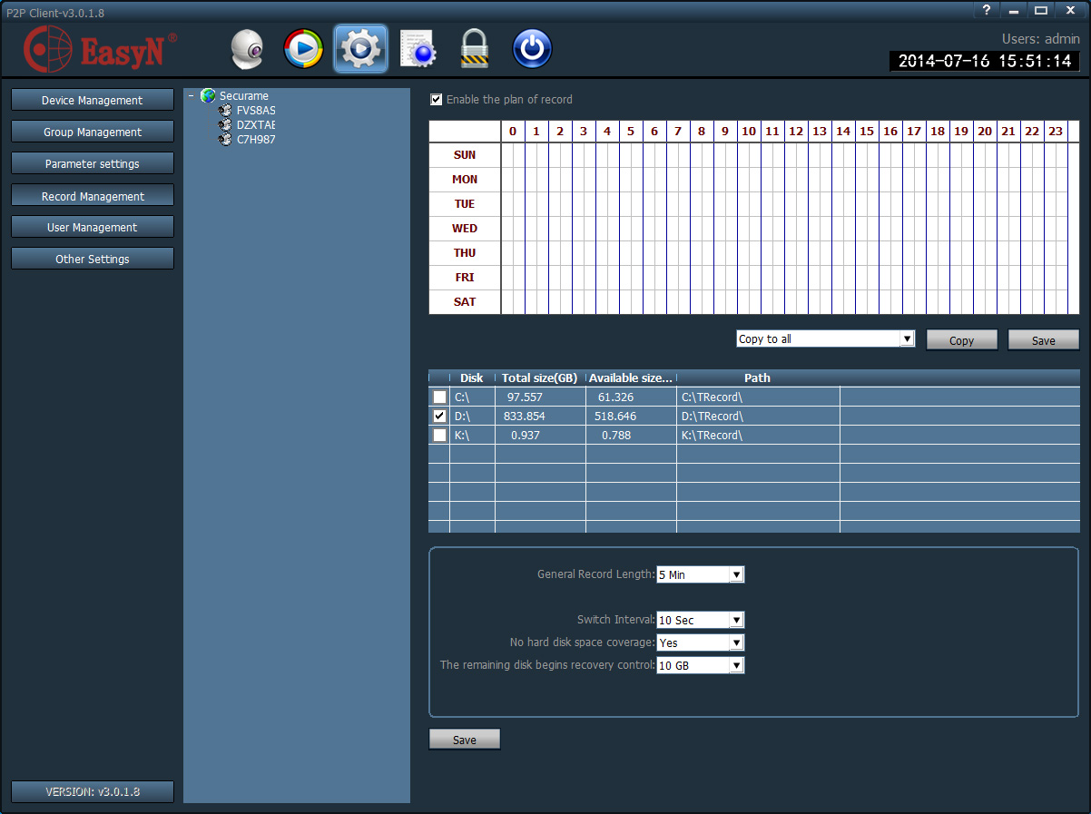Image resolution: width=1091 pixels, height=814 pixels.
Task: Click the MON row label
Action: [x=465, y=180]
